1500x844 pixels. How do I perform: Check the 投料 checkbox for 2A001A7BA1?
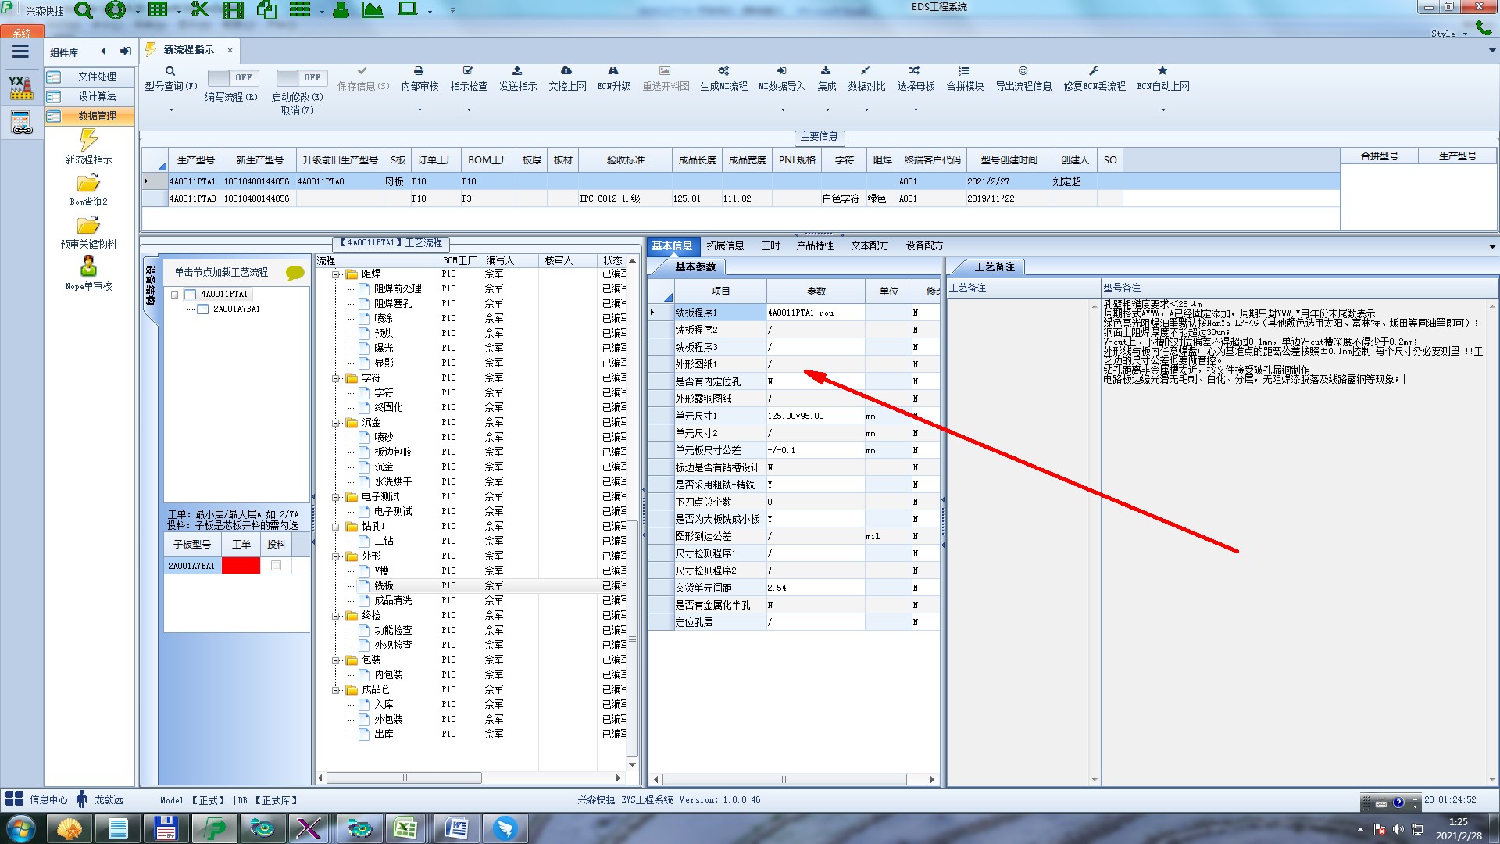(276, 565)
